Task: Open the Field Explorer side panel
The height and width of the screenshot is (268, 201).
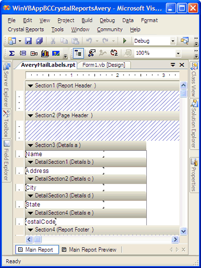Action: (x=7, y=161)
